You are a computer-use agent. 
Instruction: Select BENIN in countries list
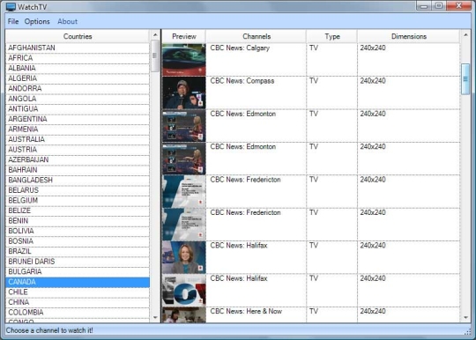coord(78,221)
